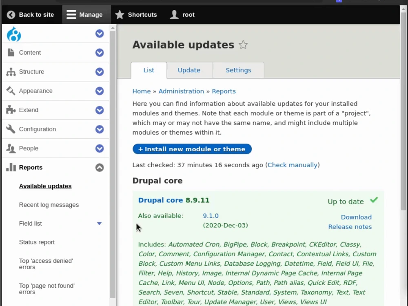
Task: Click the Appearance paintbrush icon
Action: point(11,91)
